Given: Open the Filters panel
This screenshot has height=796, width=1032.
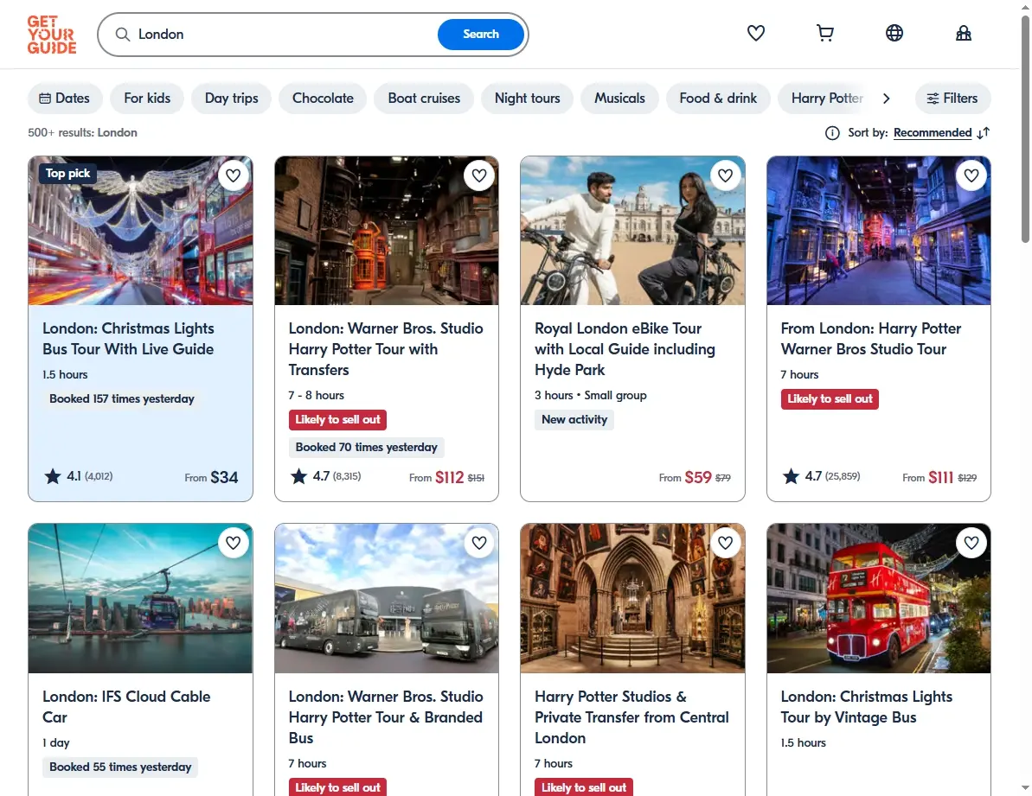Looking at the screenshot, I should [x=952, y=98].
